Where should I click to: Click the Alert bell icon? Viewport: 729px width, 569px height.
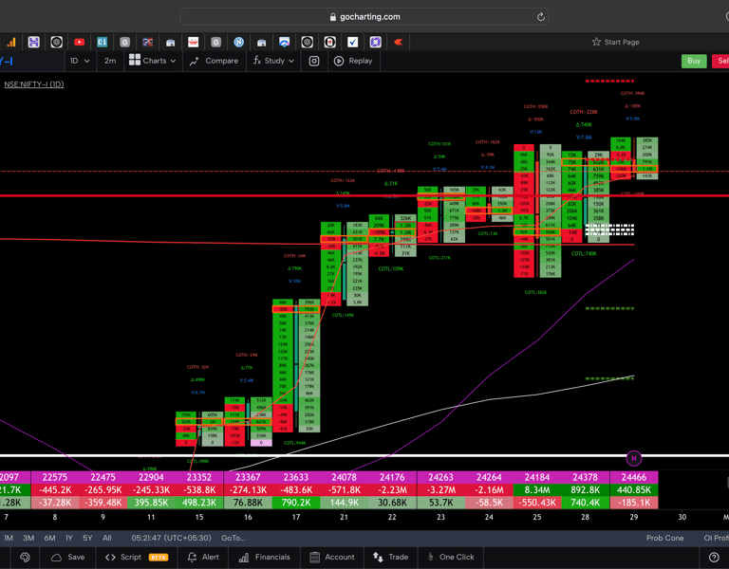click(x=192, y=557)
